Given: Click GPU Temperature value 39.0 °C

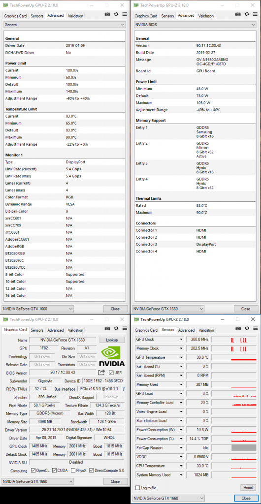Looking at the screenshot, I should coord(198,357).
